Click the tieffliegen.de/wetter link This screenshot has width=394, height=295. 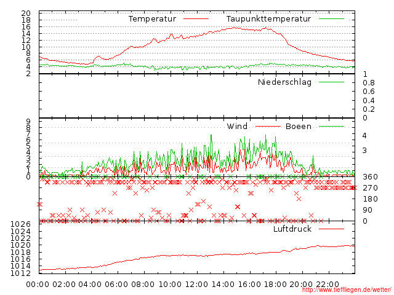coord(347,289)
